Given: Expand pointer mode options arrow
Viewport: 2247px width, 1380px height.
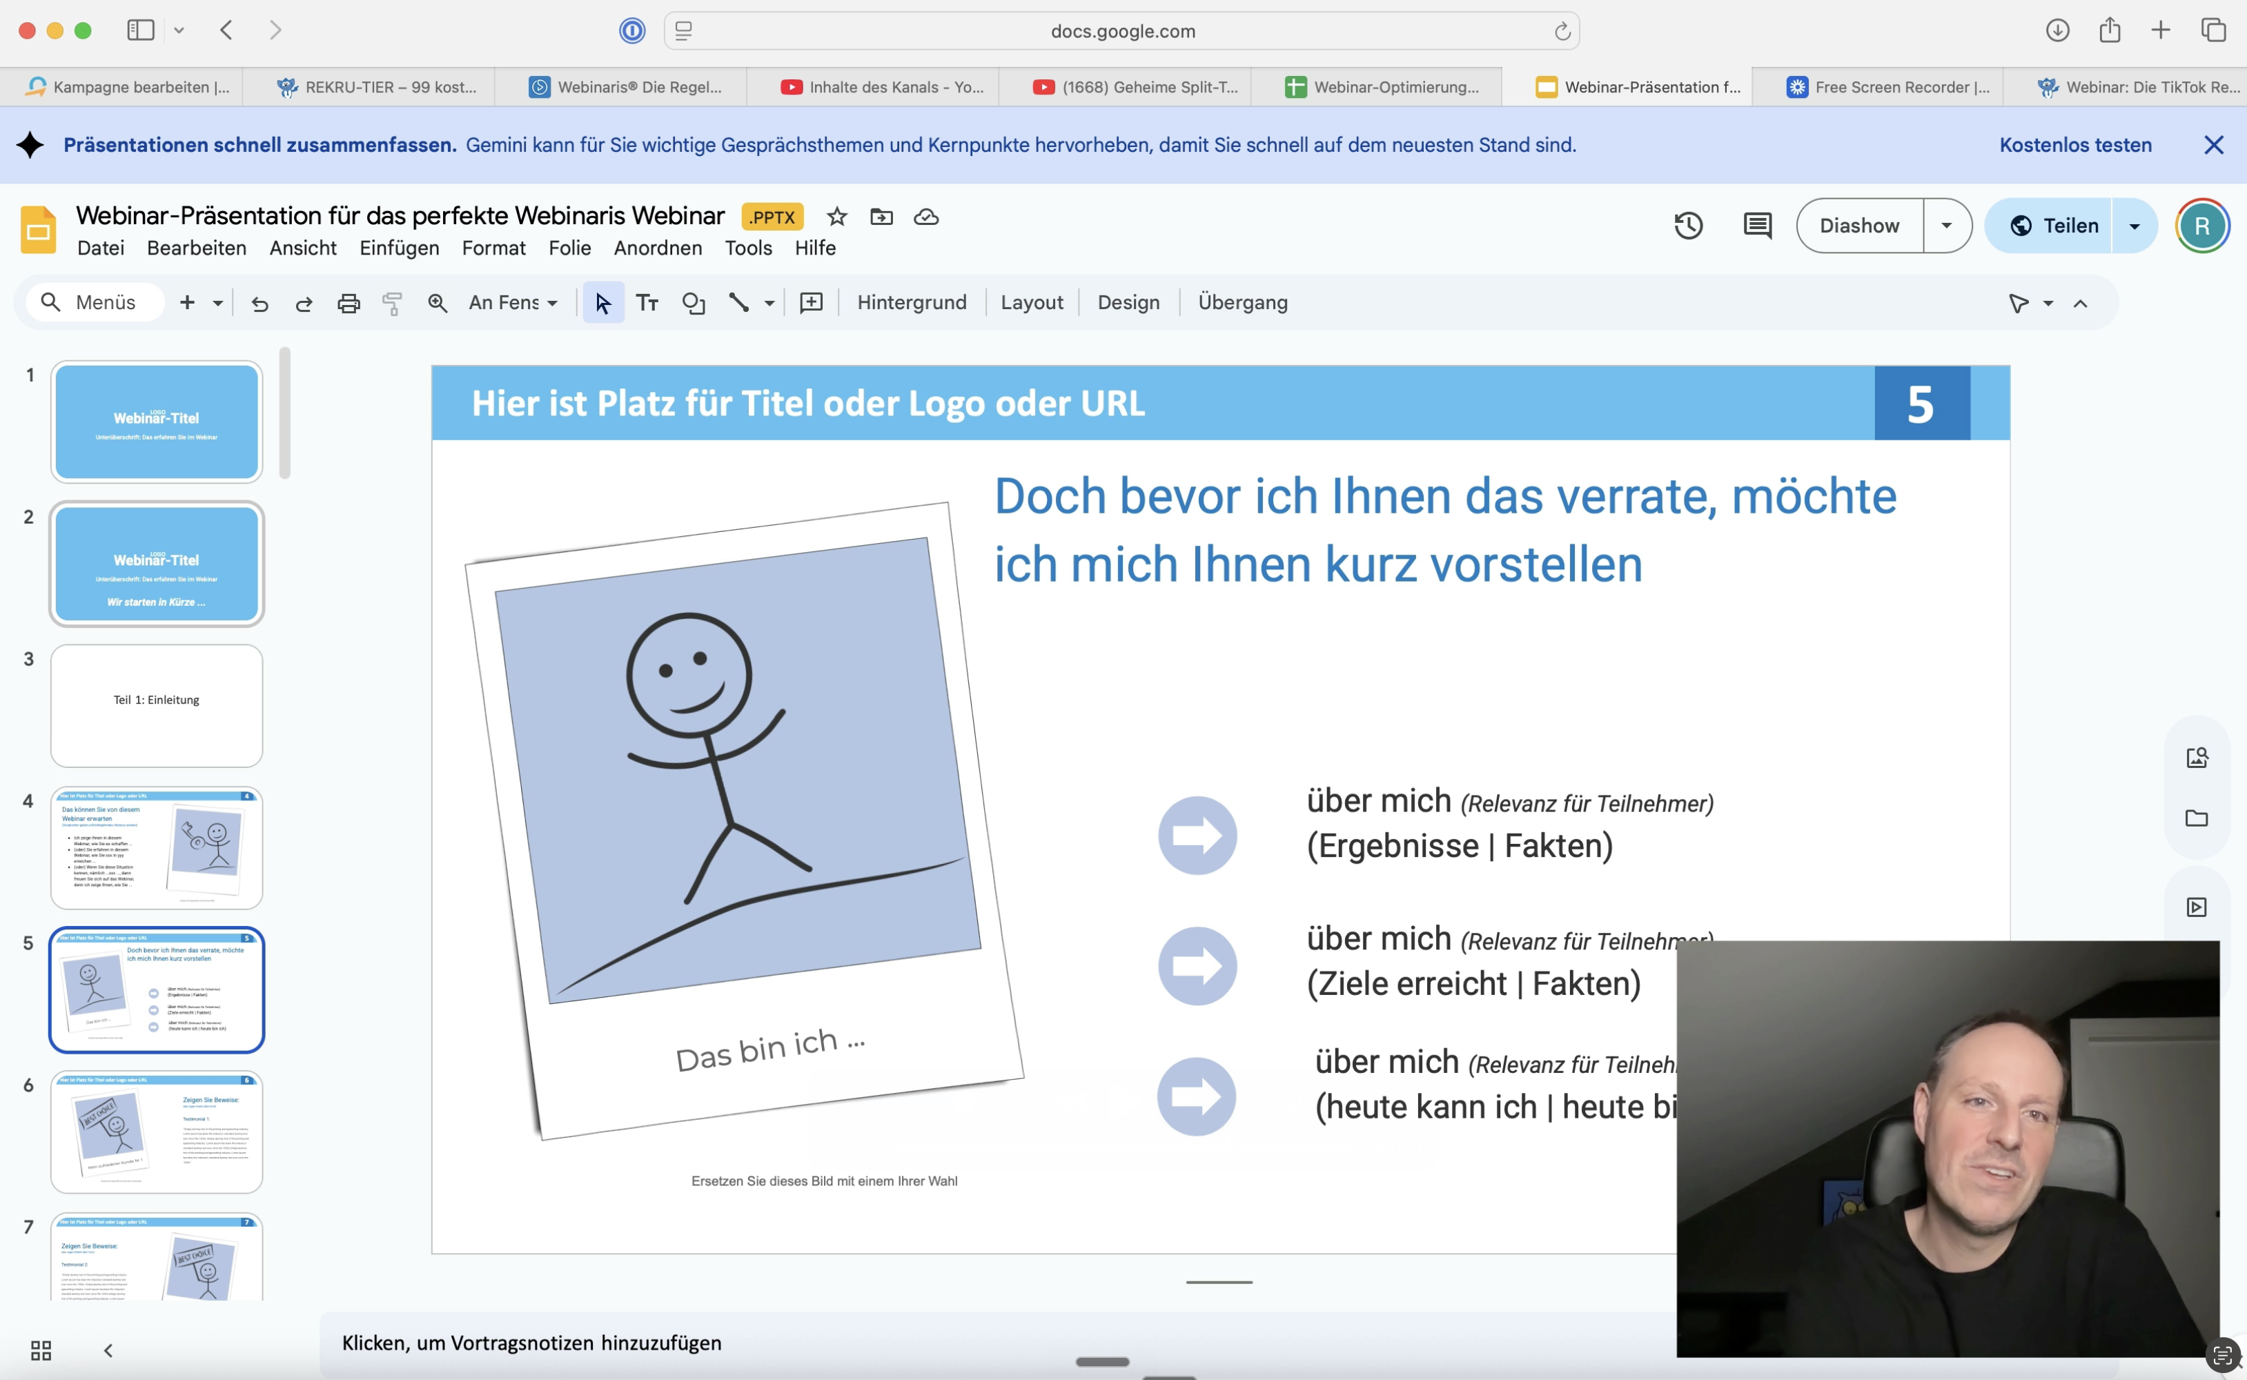Looking at the screenshot, I should [x=2048, y=303].
